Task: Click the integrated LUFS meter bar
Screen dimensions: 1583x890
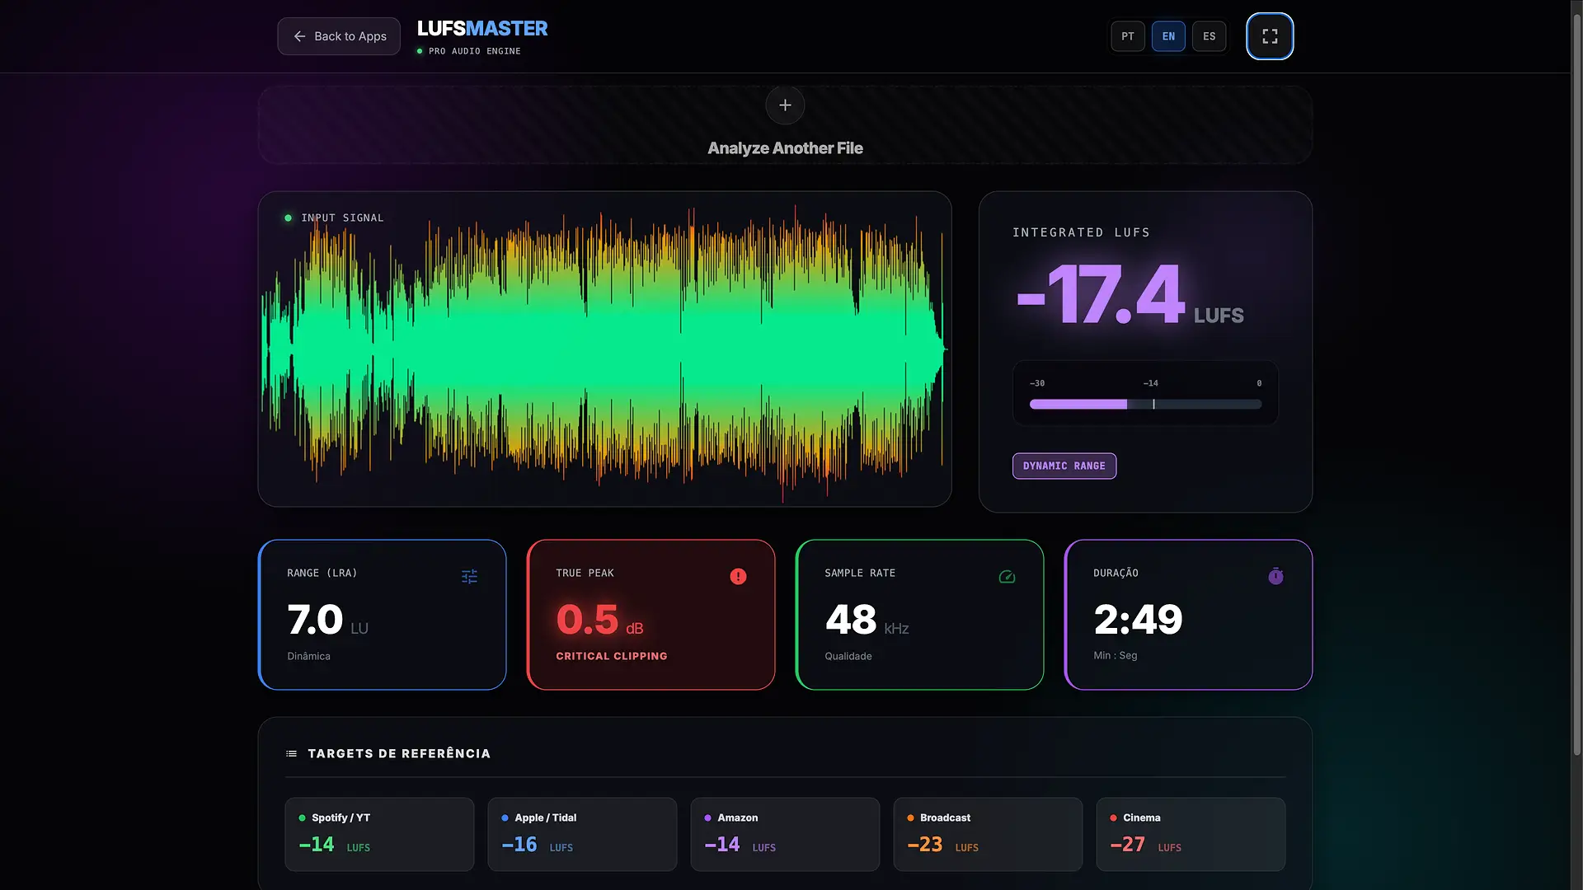Action: coord(1145,404)
